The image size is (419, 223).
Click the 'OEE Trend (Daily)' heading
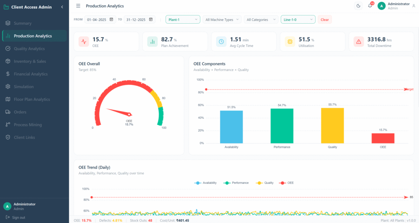[x=95, y=167]
